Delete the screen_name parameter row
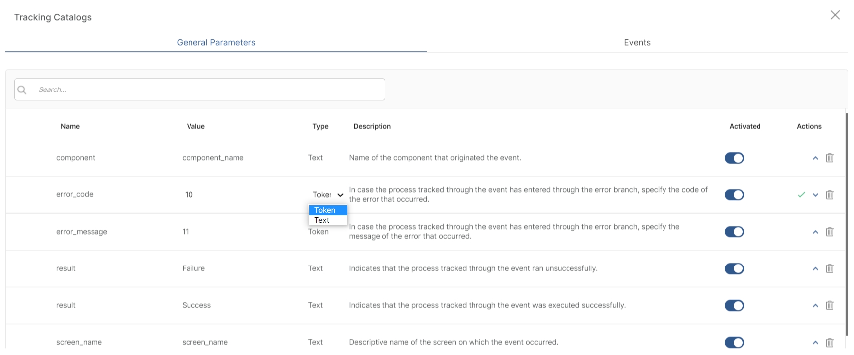This screenshot has width=854, height=355. pyautogui.click(x=830, y=342)
